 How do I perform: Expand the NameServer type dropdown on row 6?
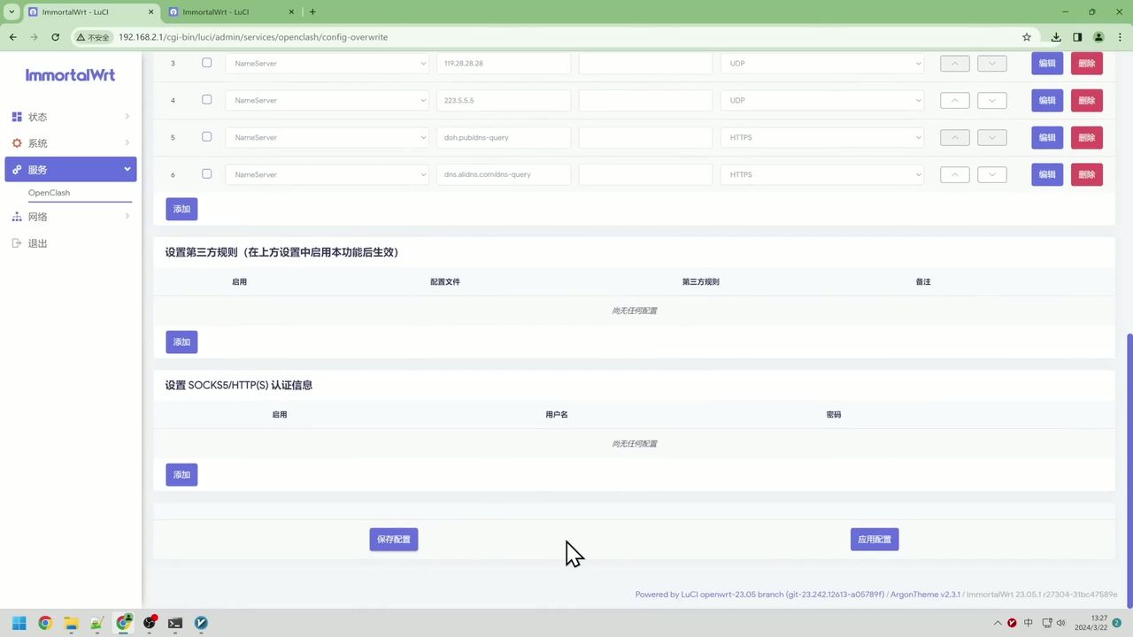click(x=328, y=174)
